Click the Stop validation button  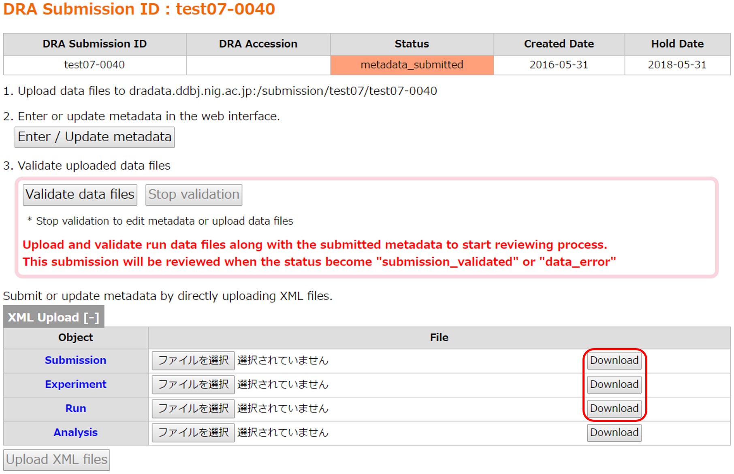[194, 195]
